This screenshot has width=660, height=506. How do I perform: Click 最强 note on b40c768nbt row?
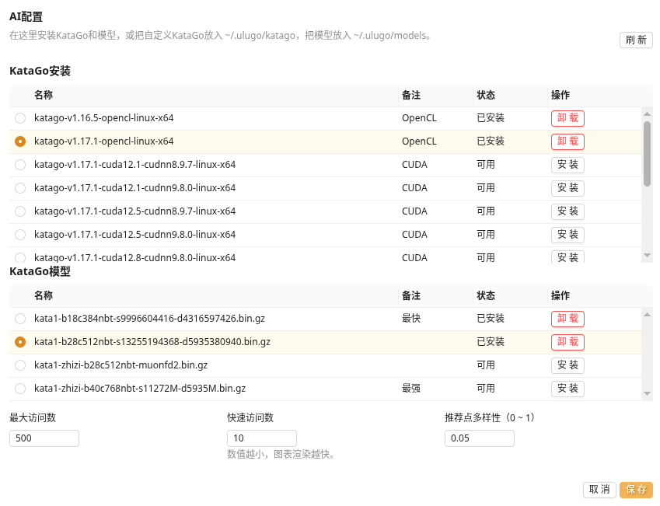(x=411, y=389)
